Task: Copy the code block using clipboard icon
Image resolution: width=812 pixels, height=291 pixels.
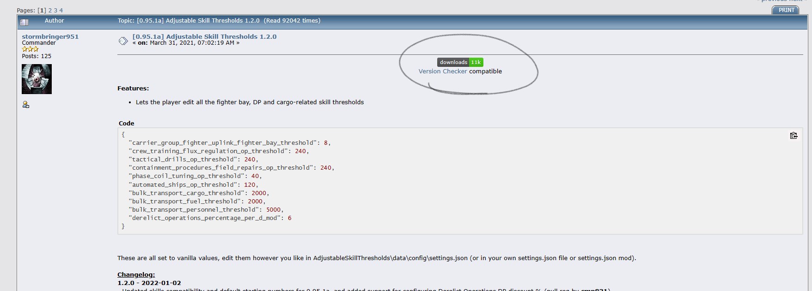Action: coord(794,136)
